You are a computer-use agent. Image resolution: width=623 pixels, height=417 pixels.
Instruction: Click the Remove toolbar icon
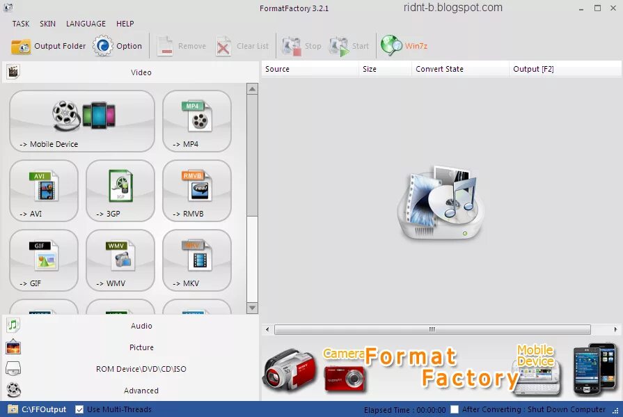[x=164, y=46]
